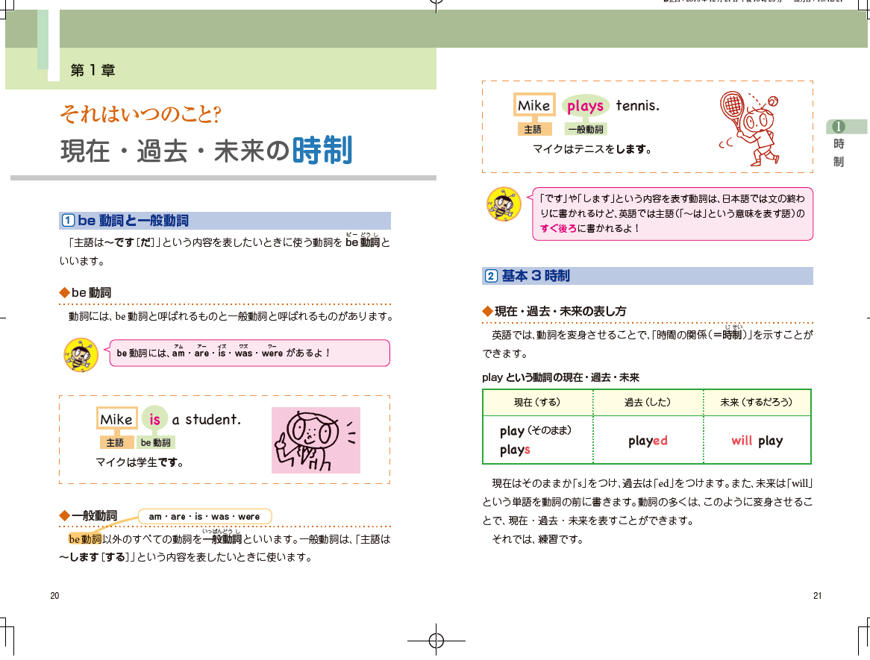The width and height of the screenshot is (870, 660).
Task: Click the green circled 1 on the side tab
Action: (838, 126)
